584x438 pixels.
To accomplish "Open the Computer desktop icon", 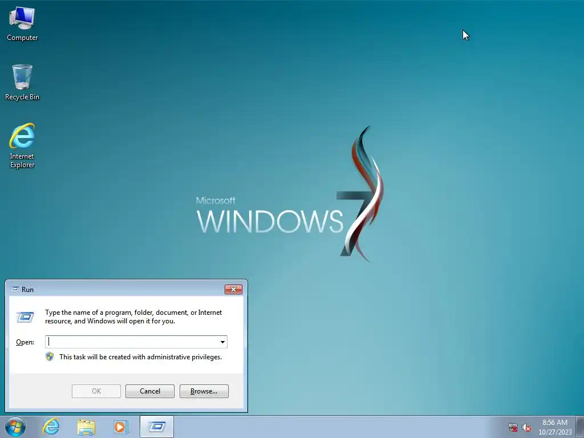I will coord(22,23).
